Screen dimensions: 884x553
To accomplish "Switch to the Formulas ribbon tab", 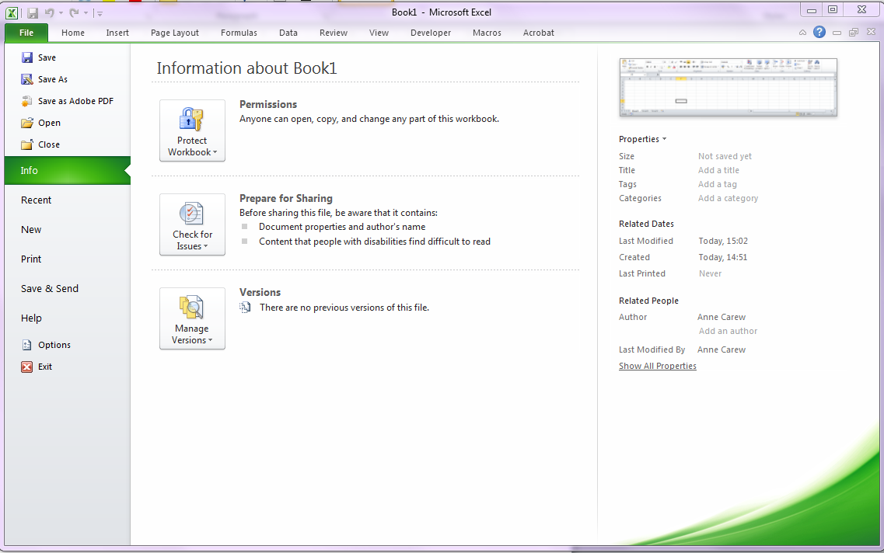I will (239, 33).
